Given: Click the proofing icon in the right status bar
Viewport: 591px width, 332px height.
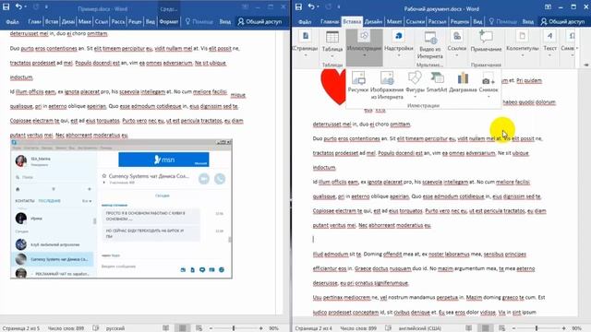Looking at the screenshot, I should pyautogui.click(x=388, y=328).
